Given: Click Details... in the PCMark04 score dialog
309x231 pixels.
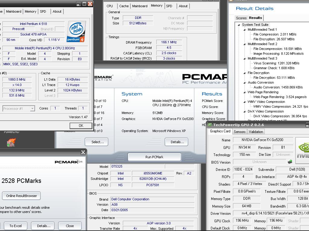Looking at the screenshot, I should pos(43,226).
